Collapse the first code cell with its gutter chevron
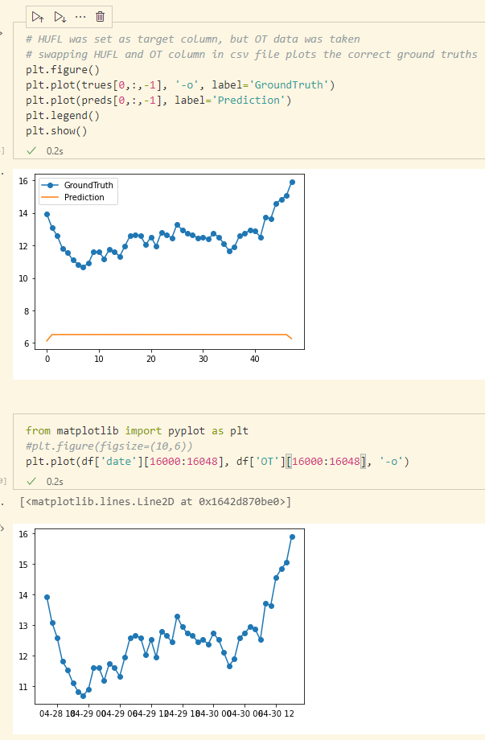 (2, 34)
